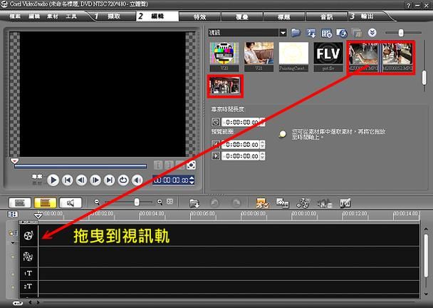Step to the next frame
This screenshot has height=308, width=433.
95,180
